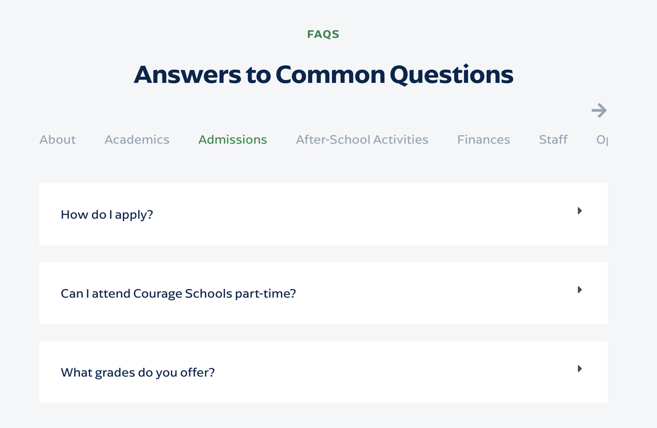This screenshot has width=657, height=428.
Task: Expand the 'What grades do you offer?' arrow
Action: point(580,369)
